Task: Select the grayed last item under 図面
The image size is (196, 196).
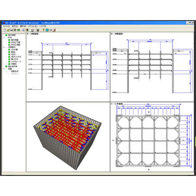Action: pyautogui.click(x=15, y=73)
